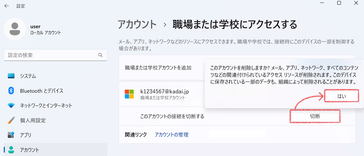The height and width of the screenshot is (156, 364).
Task: Confirm deletion with the はい button
Action: [x=341, y=96]
